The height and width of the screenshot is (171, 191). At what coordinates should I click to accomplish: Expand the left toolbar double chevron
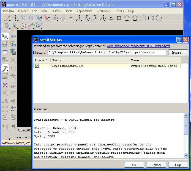pos(9,139)
